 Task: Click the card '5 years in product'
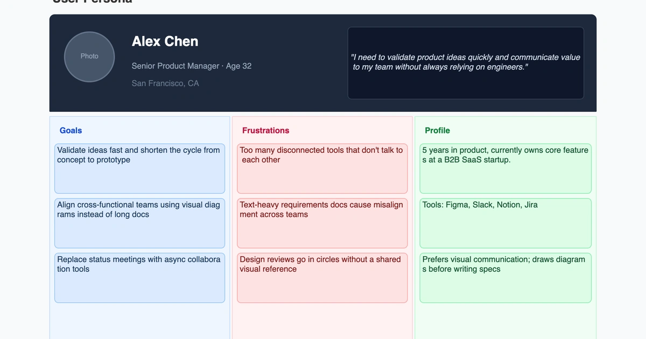[x=505, y=168]
